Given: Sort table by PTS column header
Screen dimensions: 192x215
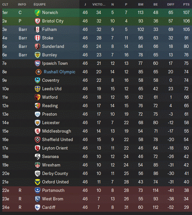Looking at the screenshot, I should [x=186, y=4].
